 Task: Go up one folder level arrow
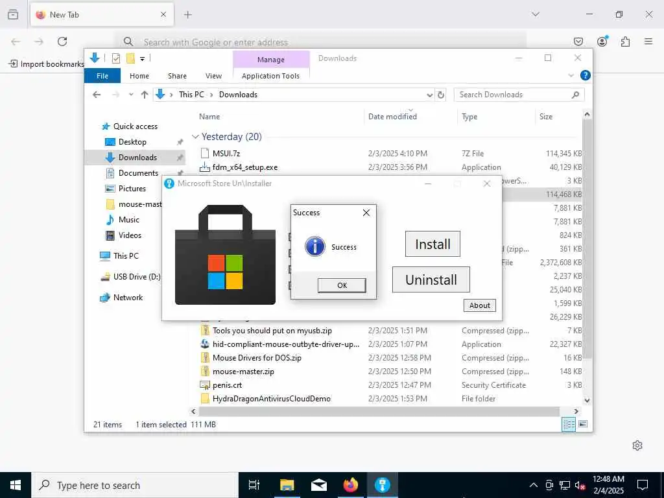point(145,95)
